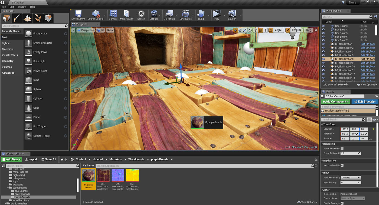This screenshot has height=205, width=379.
Task: Click Save All in Content Browser
Action: click(x=49, y=160)
